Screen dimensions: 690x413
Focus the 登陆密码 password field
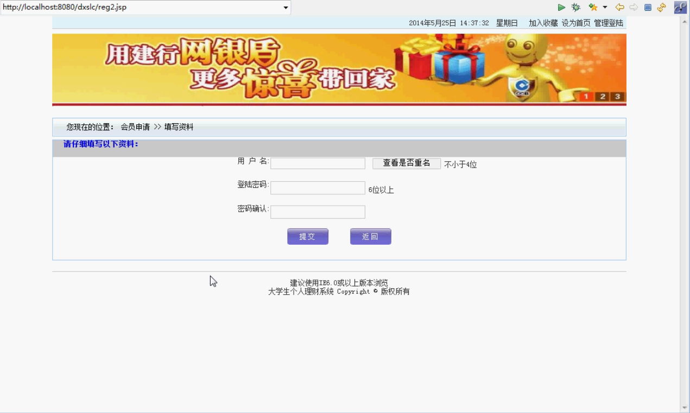[318, 188]
